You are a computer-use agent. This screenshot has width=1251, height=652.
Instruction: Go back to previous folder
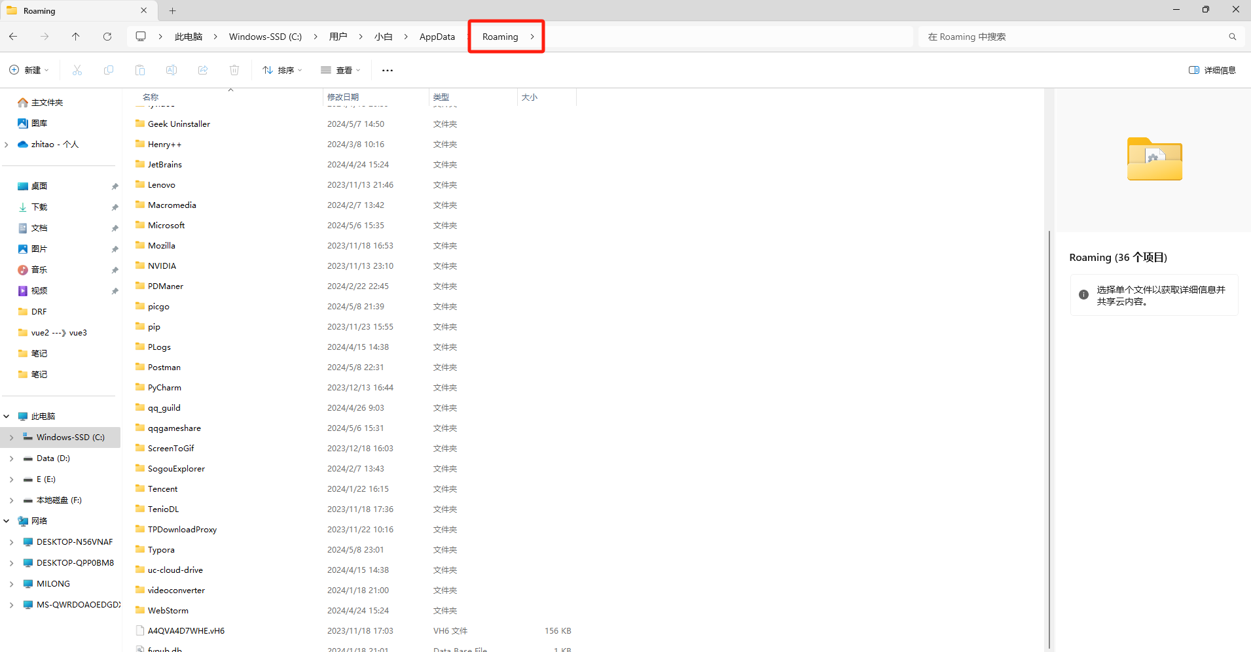pyautogui.click(x=13, y=37)
